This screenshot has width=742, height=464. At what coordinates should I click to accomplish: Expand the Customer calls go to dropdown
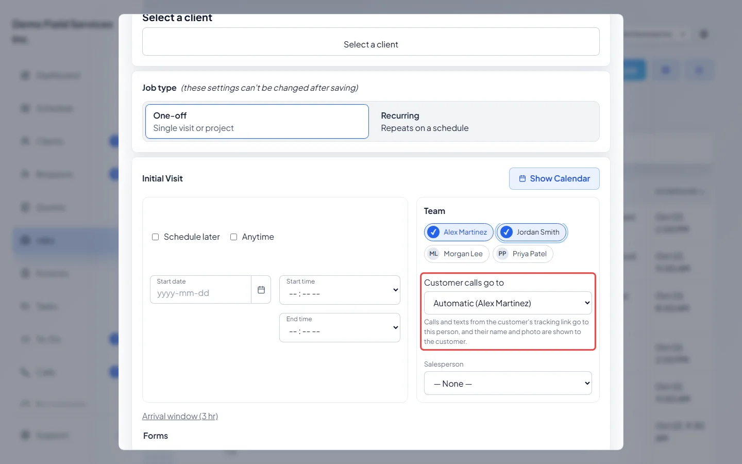pyautogui.click(x=508, y=303)
